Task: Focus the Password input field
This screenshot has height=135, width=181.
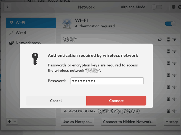Action: (x=107, y=81)
